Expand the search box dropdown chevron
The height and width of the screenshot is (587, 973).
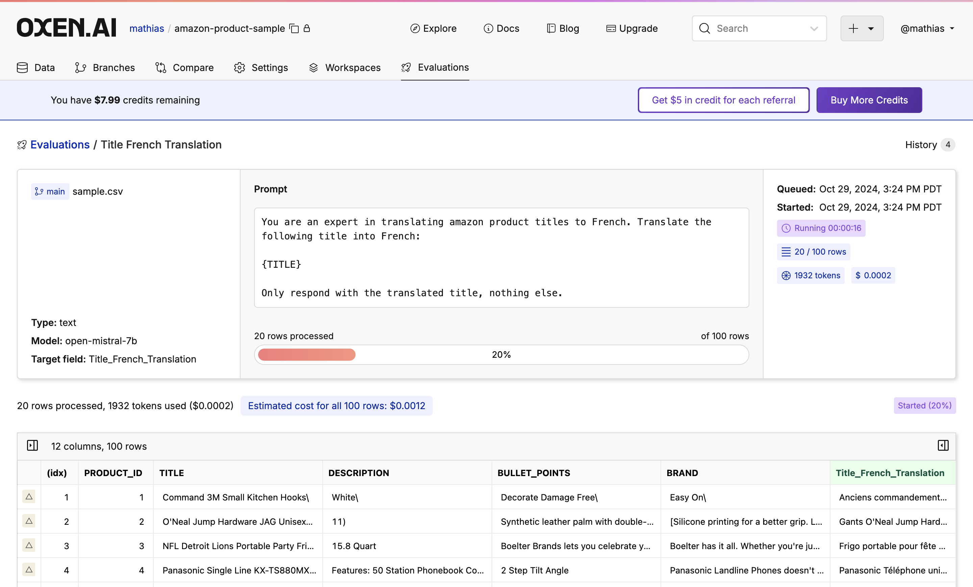tap(814, 28)
